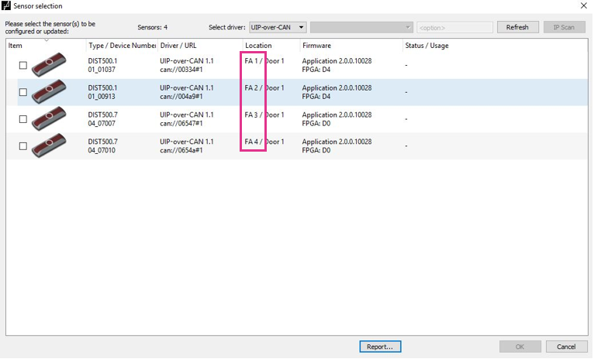Click the app icon in title bar
This screenshot has height=359, width=594.
pos(7,6)
